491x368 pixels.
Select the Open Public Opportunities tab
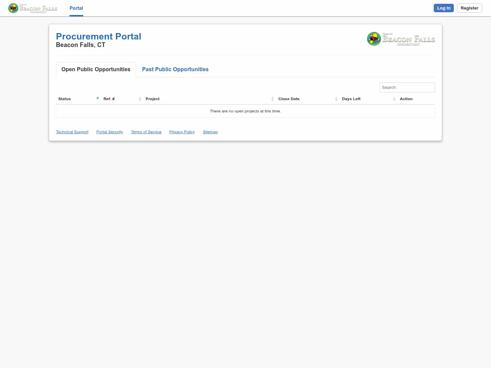click(x=95, y=69)
